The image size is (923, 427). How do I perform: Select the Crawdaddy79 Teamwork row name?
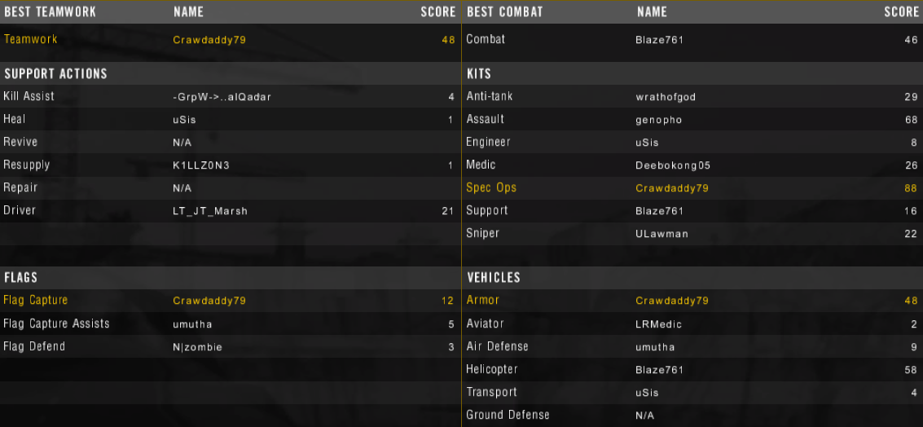point(209,40)
